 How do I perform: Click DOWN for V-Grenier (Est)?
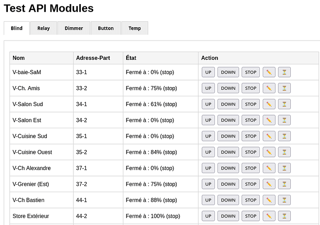pos(228,184)
